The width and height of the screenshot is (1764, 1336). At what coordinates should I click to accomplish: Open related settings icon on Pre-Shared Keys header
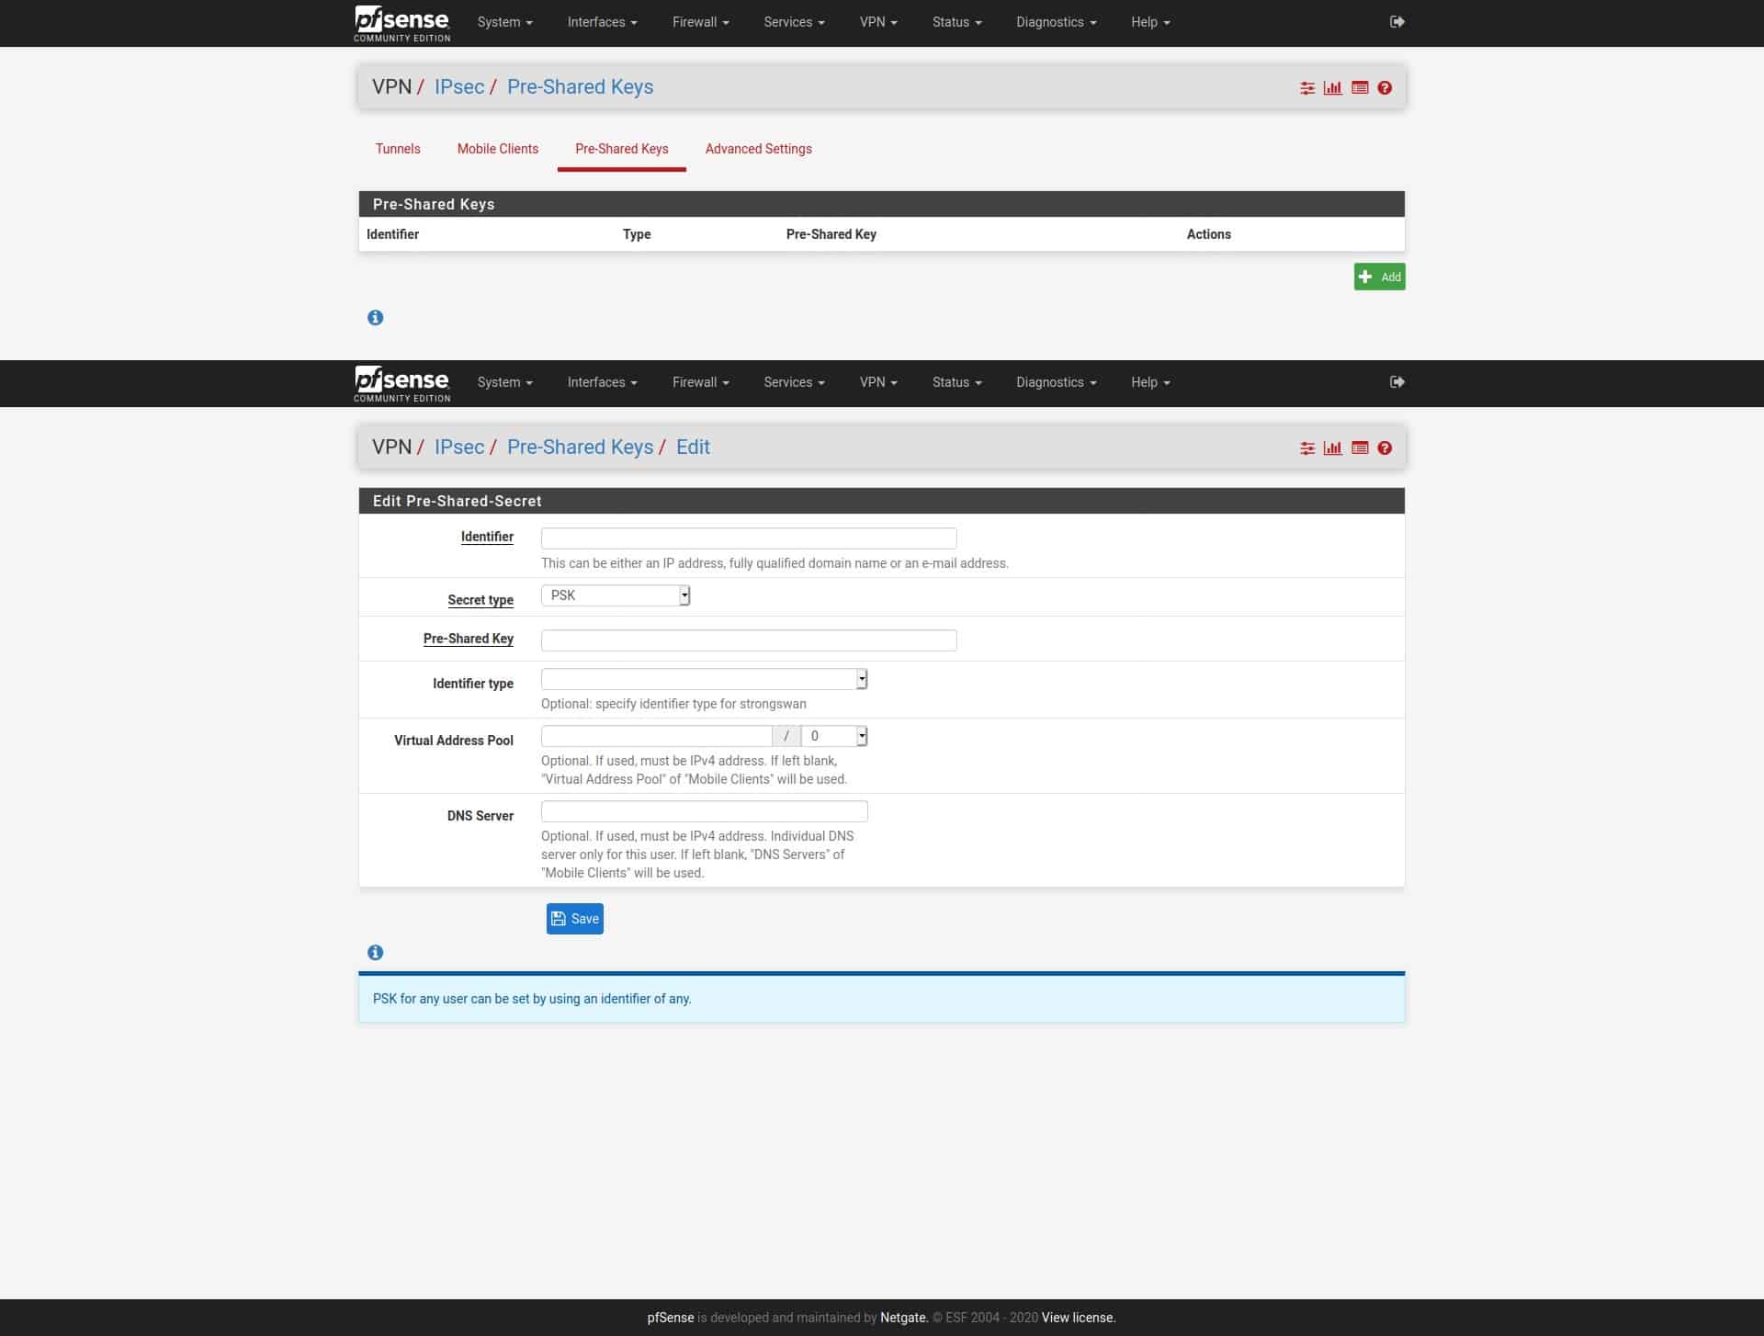pos(1307,88)
